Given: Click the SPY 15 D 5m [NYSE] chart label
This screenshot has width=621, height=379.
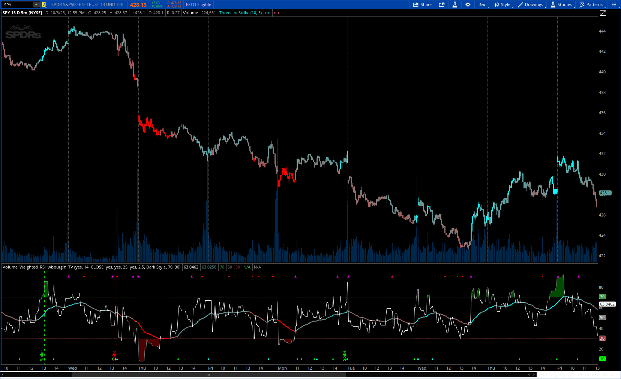Looking at the screenshot, I should coord(22,13).
